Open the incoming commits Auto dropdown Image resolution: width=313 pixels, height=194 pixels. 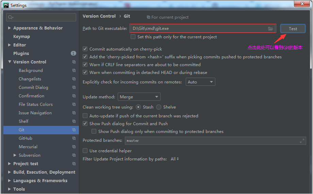coord(200,82)
